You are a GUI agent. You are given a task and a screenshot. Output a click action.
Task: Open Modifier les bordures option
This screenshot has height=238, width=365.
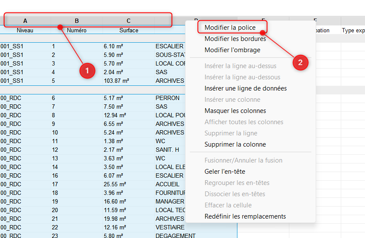(235, 39)
